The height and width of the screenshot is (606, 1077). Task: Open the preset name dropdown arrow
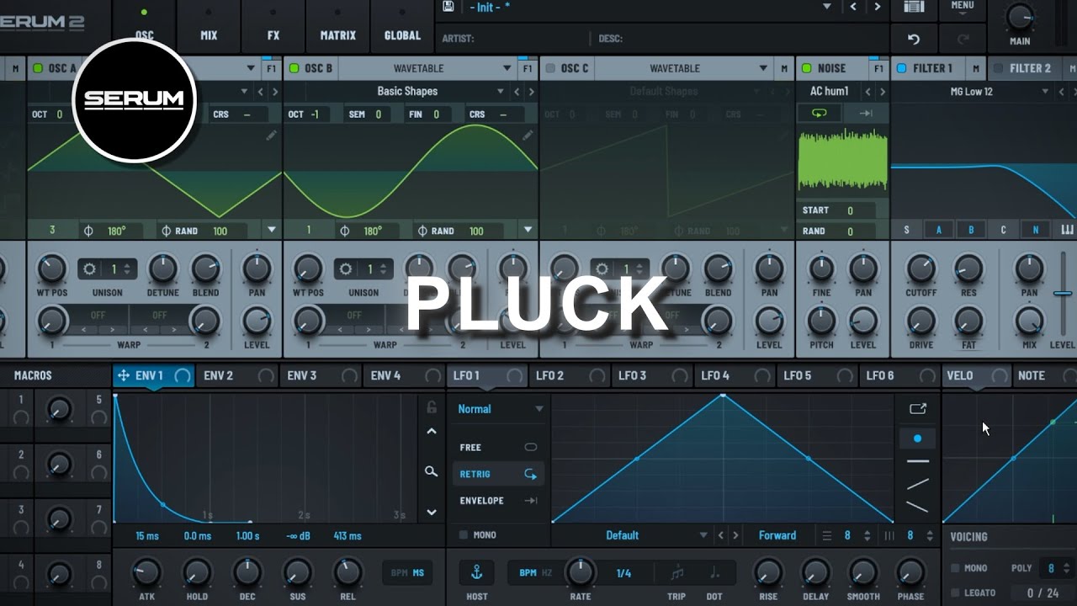[826, 7]
